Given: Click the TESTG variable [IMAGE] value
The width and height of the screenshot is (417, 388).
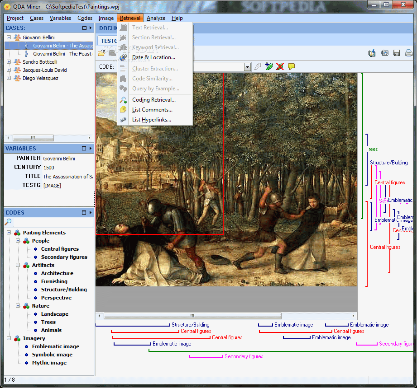Looking at the screenshot, I should point(52,186).
